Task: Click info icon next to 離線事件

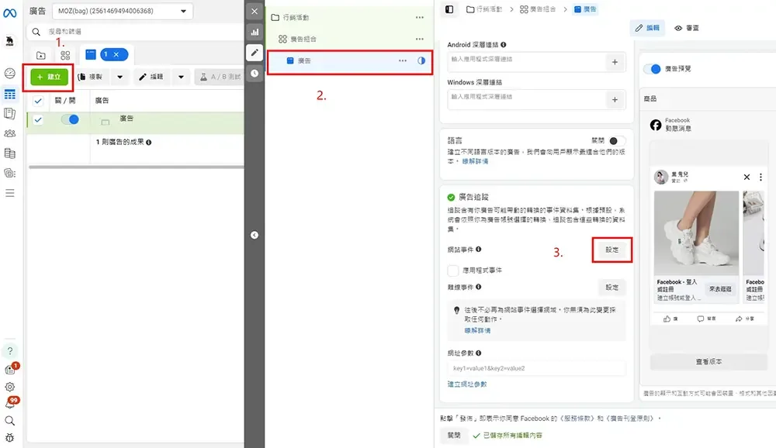Action: click(479, 287)
